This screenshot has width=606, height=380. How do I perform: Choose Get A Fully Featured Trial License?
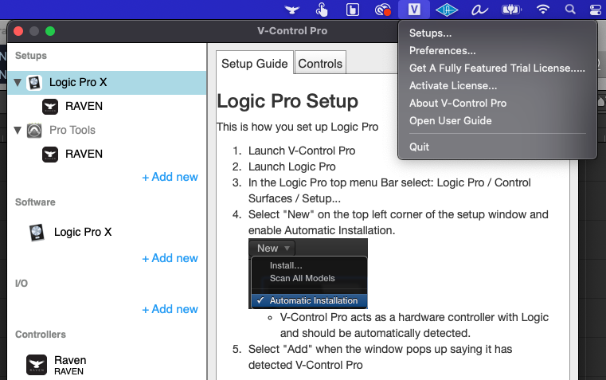[497, 68]
